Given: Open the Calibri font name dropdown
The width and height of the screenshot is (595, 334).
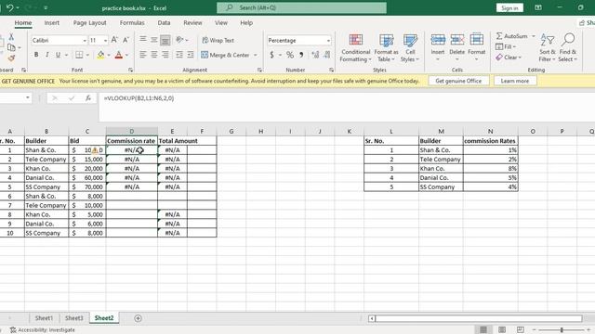Looking at the screenshot, I should coord(85,40).
